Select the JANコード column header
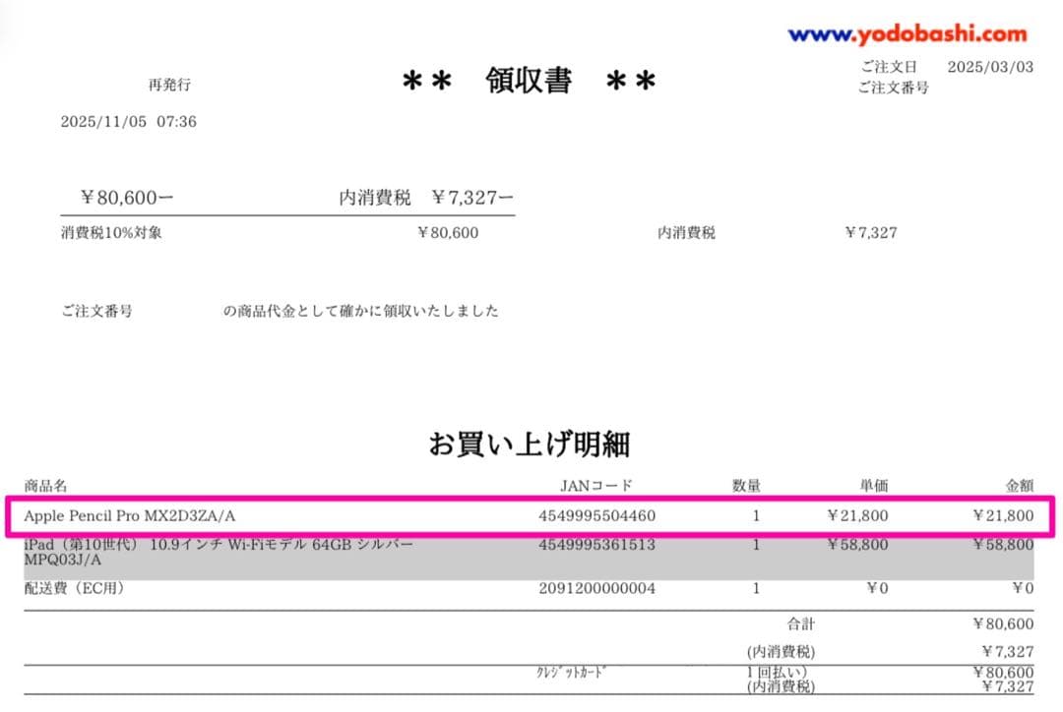 (x=595, y=485)
